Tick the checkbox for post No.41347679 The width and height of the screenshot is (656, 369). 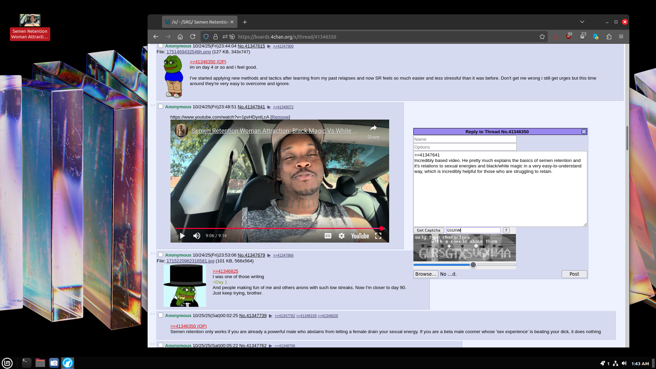[x=161, y=255]
